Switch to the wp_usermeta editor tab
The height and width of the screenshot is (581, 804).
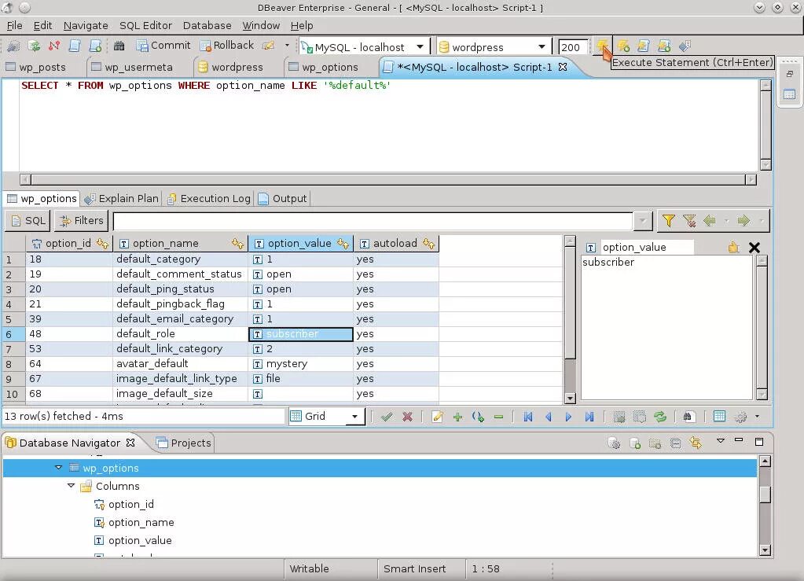point(132,67)
